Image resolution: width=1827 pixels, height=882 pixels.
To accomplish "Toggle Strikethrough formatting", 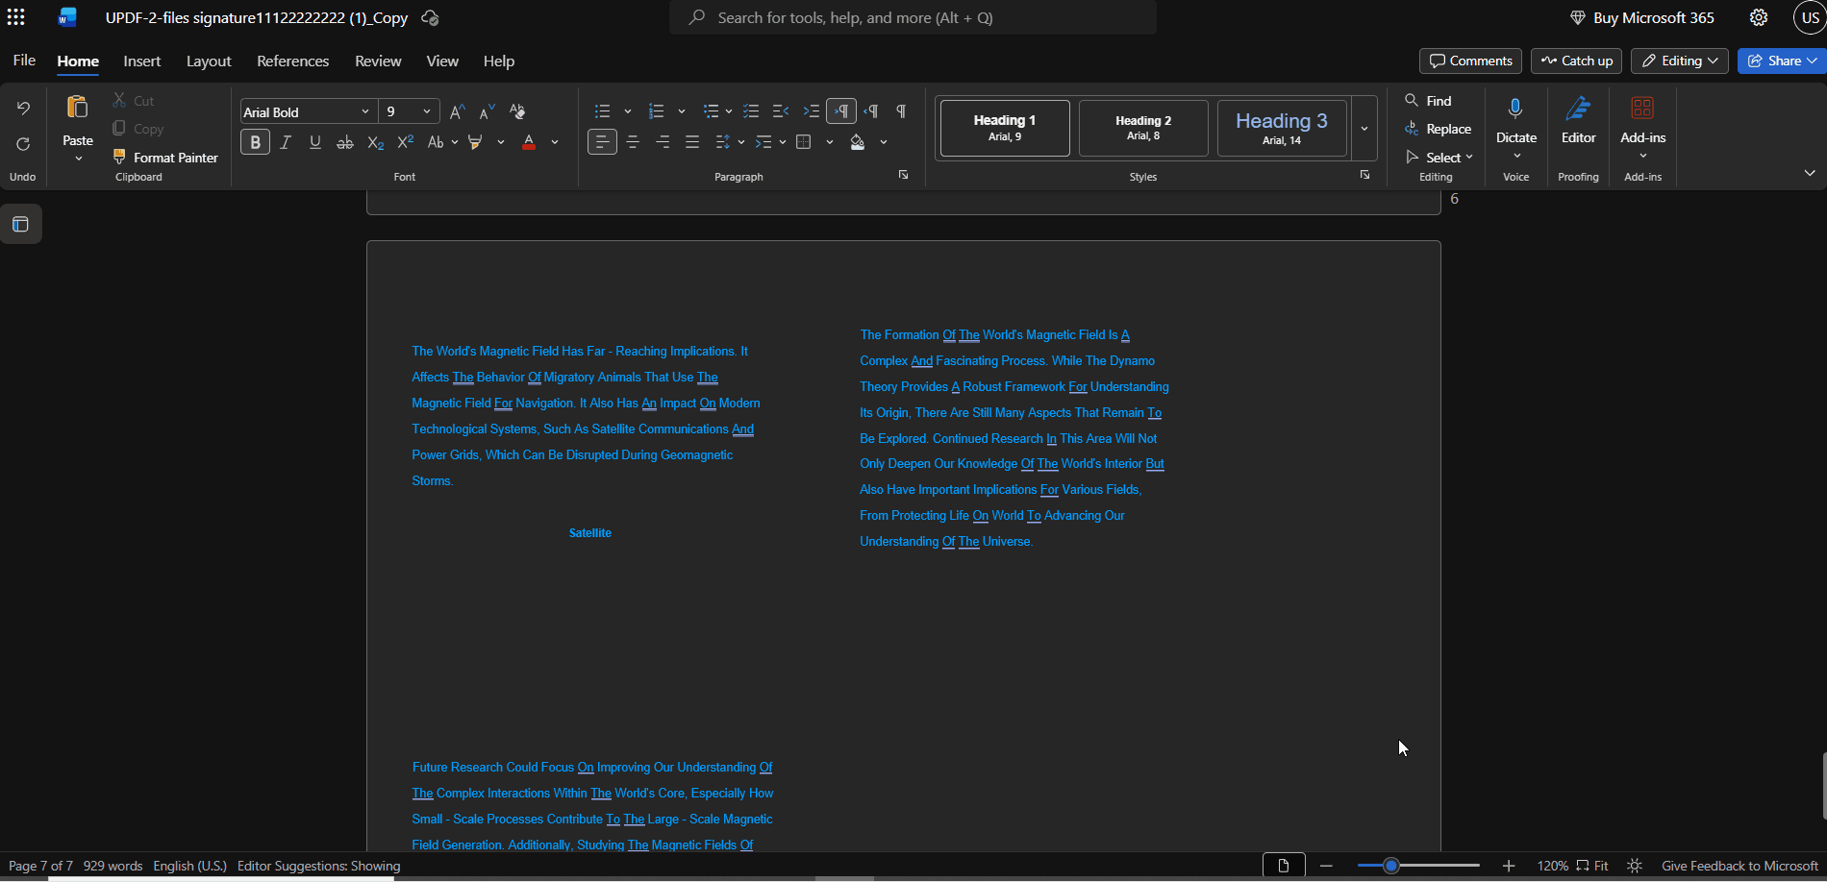I will click(345, 142).
